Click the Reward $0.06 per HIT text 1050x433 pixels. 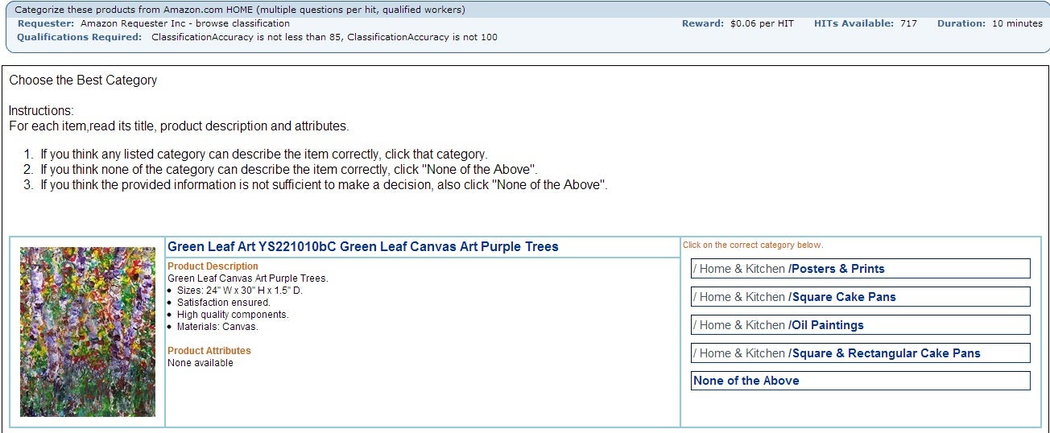pos(738,23)
